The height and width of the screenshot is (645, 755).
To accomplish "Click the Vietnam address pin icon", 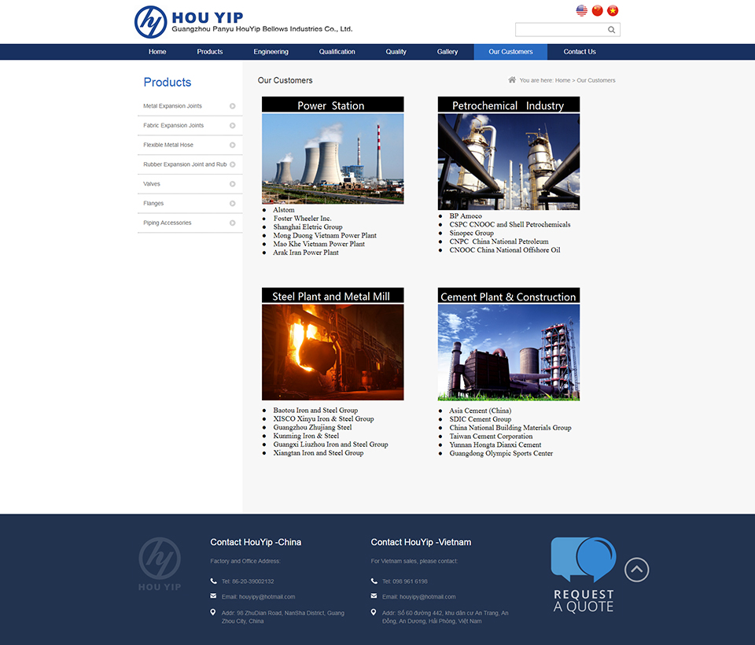I will [373, 612].
